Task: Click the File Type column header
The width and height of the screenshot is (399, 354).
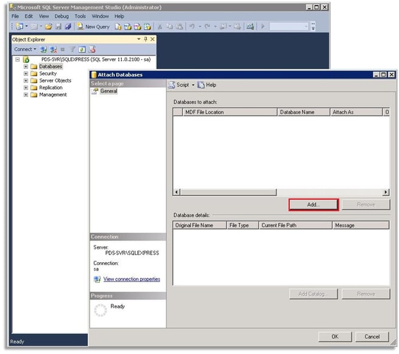Action: pos(243,225)
